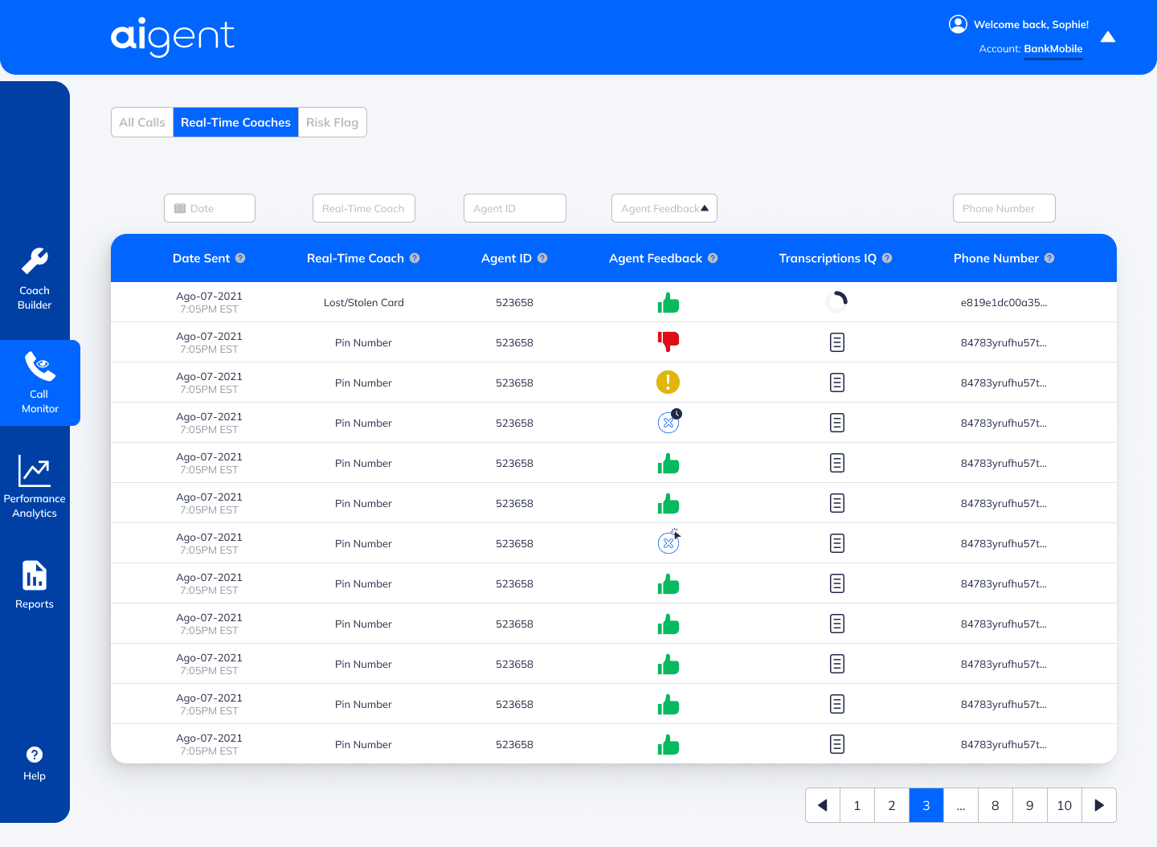The height and width of the screenshot is (847, 1157).
Task: Switch to the All Calls tab
Action: [142, 122]
